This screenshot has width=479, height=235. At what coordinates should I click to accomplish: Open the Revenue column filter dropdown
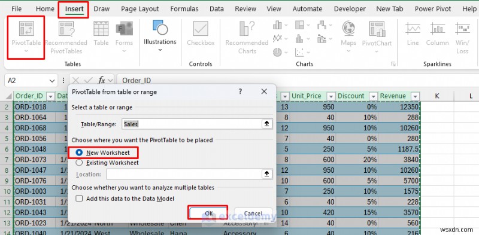pyautogui.click(x=415, y=96)
